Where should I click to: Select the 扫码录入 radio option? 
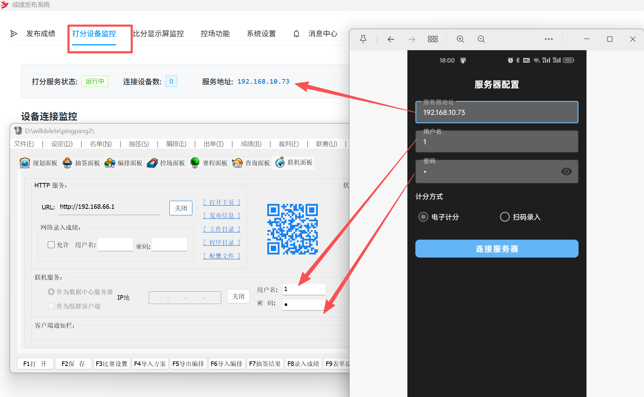(x=505, y=217)
